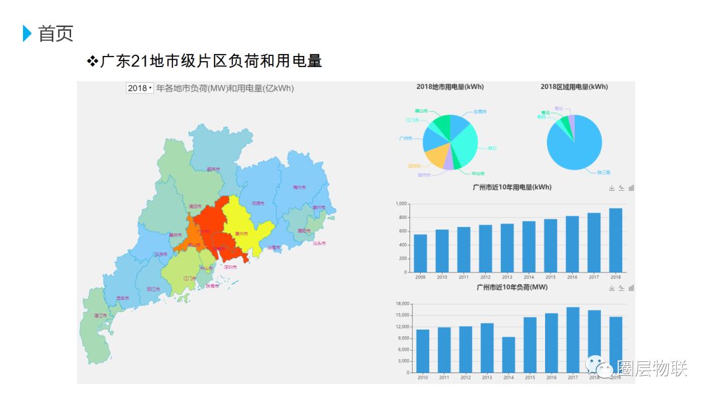Click the 广州市近10年负荷(MW) chart title
This screenshot has height=400, width=711.
[512, 287]
